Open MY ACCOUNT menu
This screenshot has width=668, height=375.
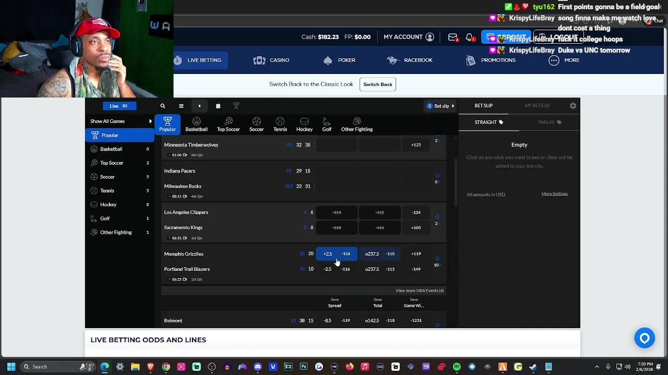(409, 37)
